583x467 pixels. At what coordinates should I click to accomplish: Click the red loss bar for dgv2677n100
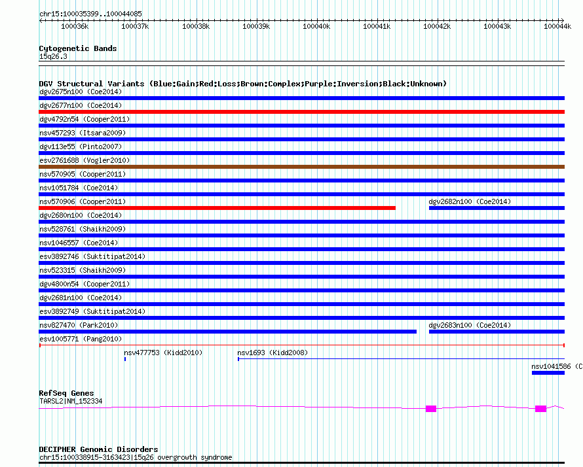click(301, 112)
